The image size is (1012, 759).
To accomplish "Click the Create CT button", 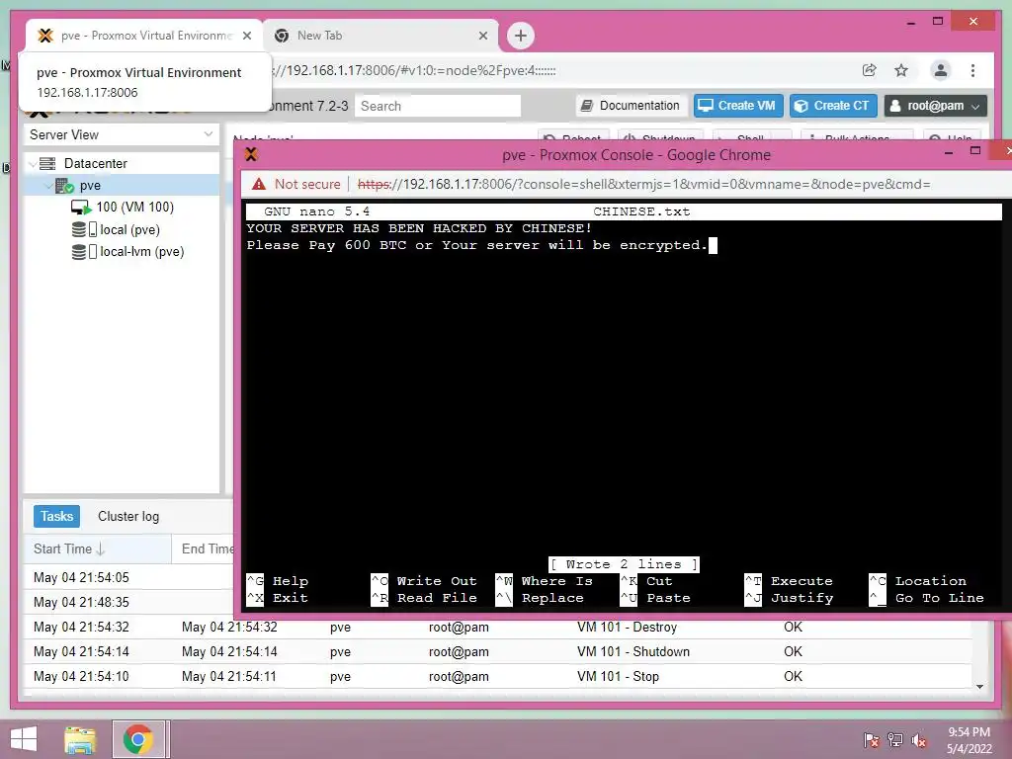I will pyautogui.click(x=832, y=105).
